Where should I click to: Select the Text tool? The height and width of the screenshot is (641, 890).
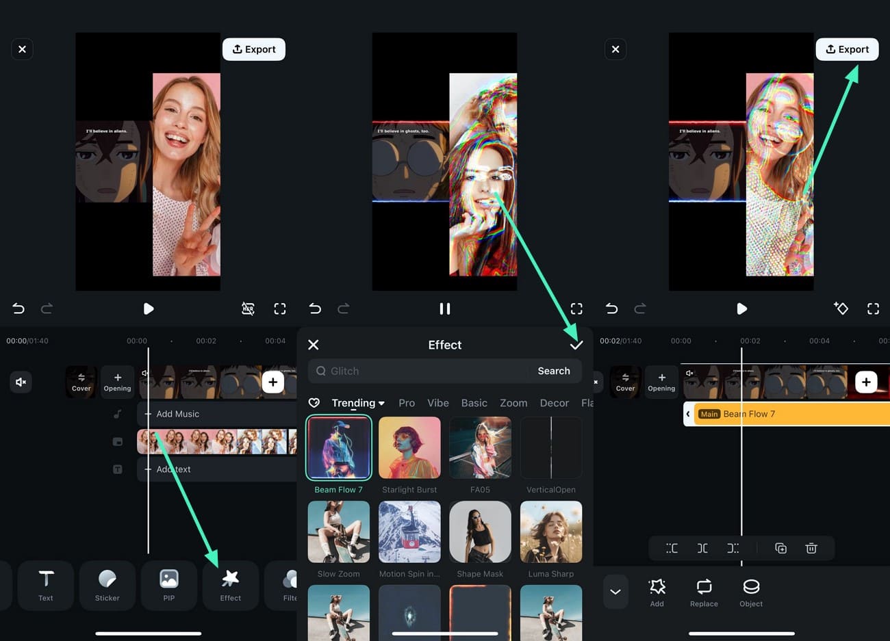click(45, 585)
